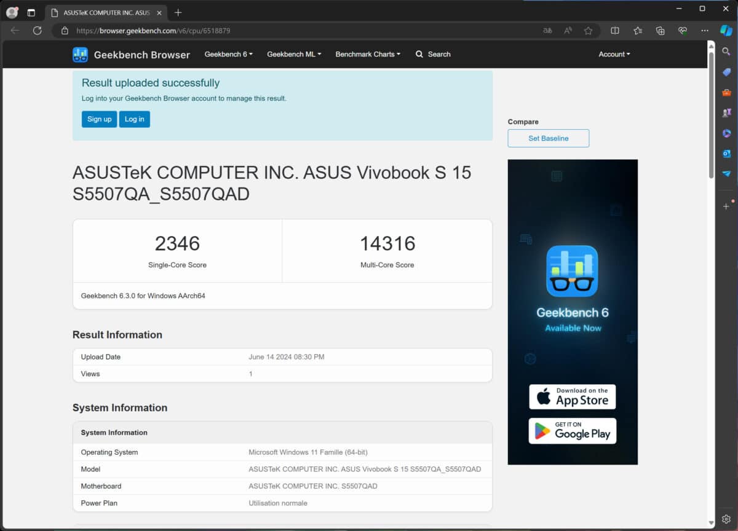The height and width of the screenshot is (531, 738).
Task: Expand the Account dropdown
Action: (x=614, y=54)
